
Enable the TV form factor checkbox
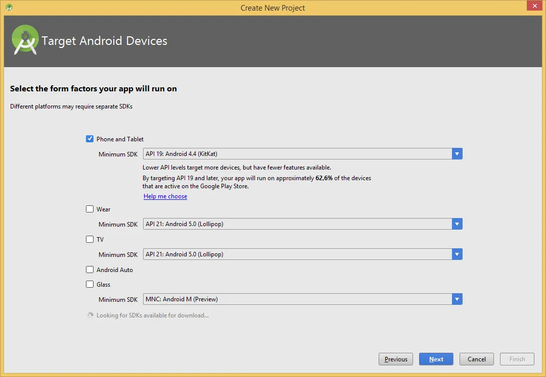(90, 239)
